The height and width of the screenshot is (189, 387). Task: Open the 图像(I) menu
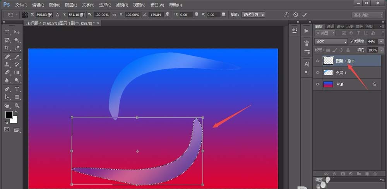point(55,5)
